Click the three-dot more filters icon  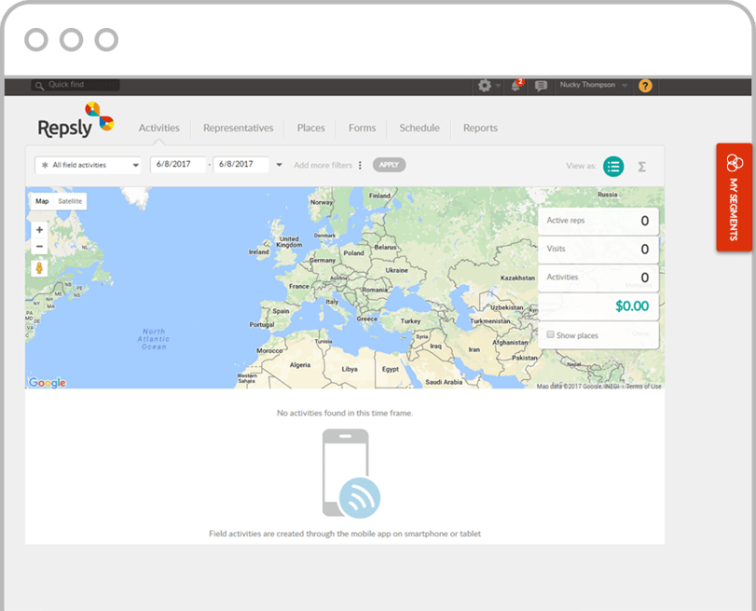360,165
